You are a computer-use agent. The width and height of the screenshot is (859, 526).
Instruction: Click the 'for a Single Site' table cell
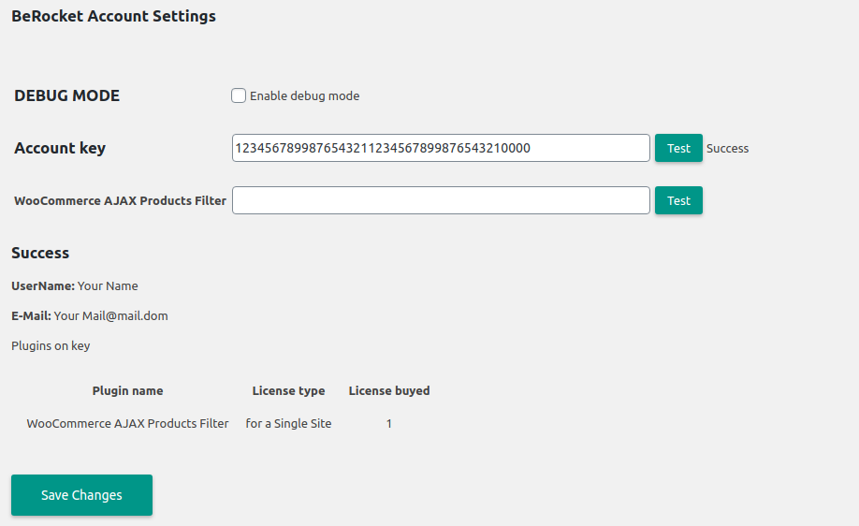click(x=288, y=423)
